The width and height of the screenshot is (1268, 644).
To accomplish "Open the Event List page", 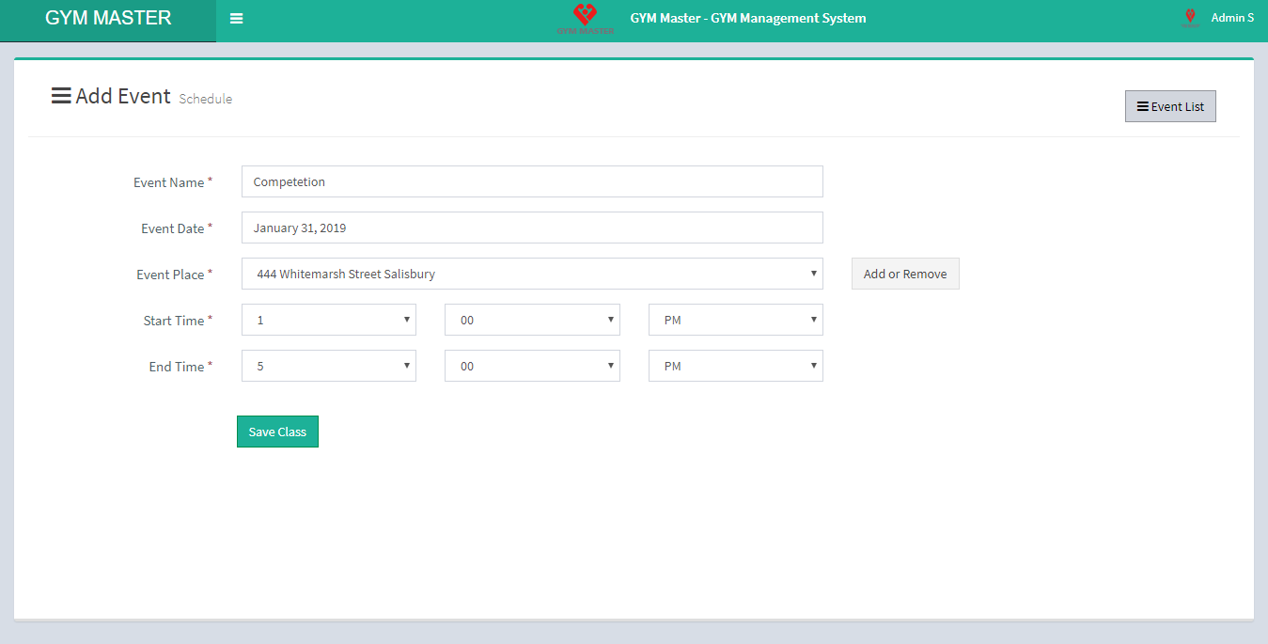I will 1170,106.
